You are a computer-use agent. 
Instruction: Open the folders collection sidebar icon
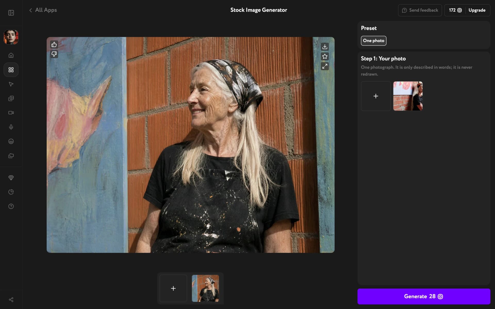(x=11, y=156)
